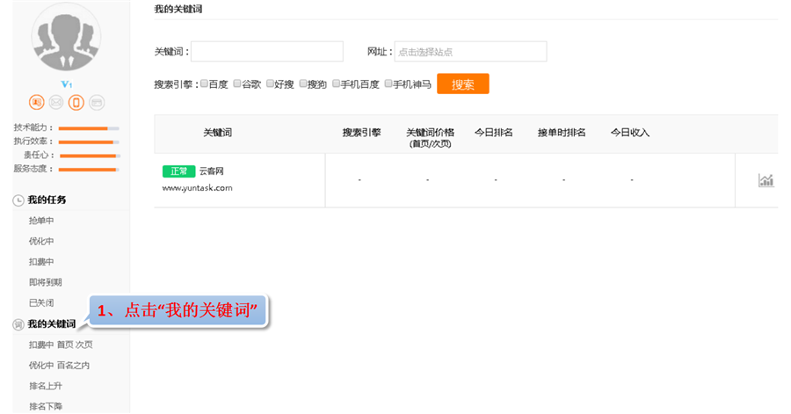Click the 服务态度 rating bar
Viewport: 791px width, 414px height.
[x=89, y=170]
